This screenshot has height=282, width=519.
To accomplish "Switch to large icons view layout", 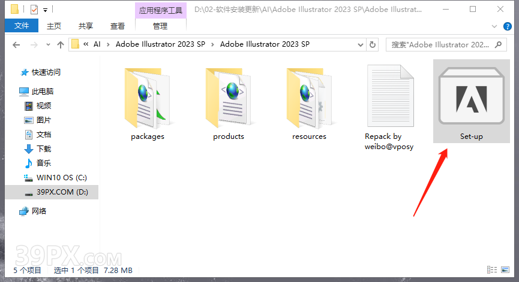I will [x=505, y=270].
